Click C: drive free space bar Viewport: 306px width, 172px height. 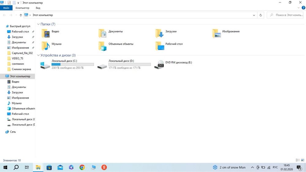click(73, 64)
